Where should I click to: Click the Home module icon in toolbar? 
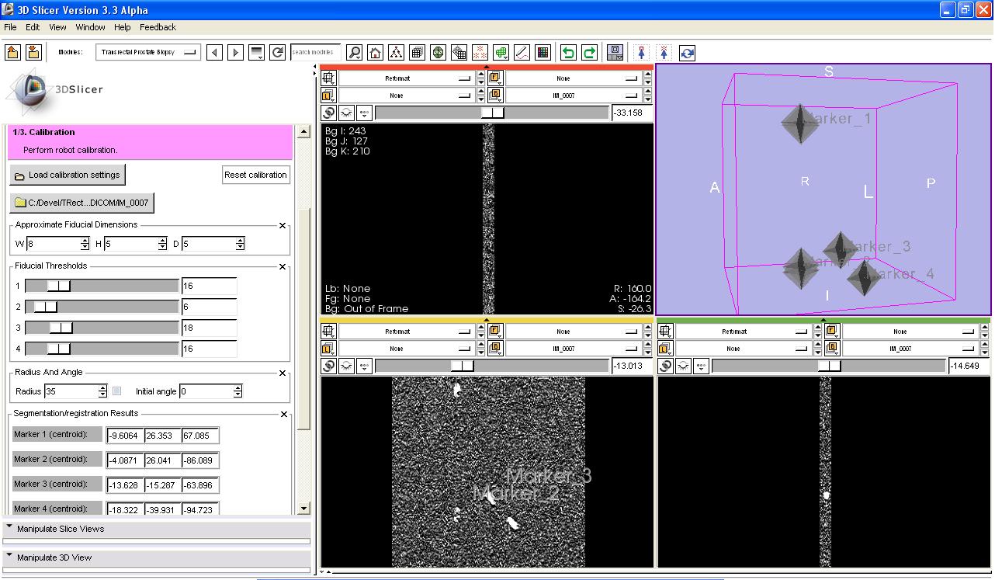[376, 53]
